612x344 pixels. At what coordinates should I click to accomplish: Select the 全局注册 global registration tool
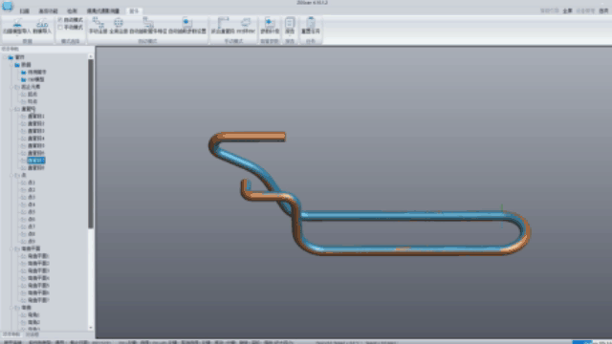[x=119, y=25]
